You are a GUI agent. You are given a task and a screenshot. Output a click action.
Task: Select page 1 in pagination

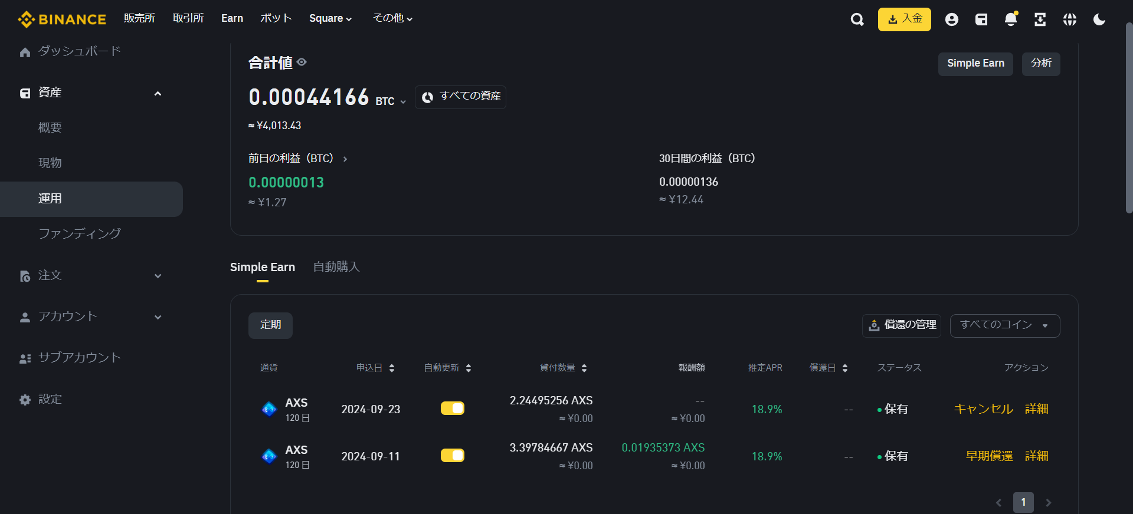[1023, 502]
